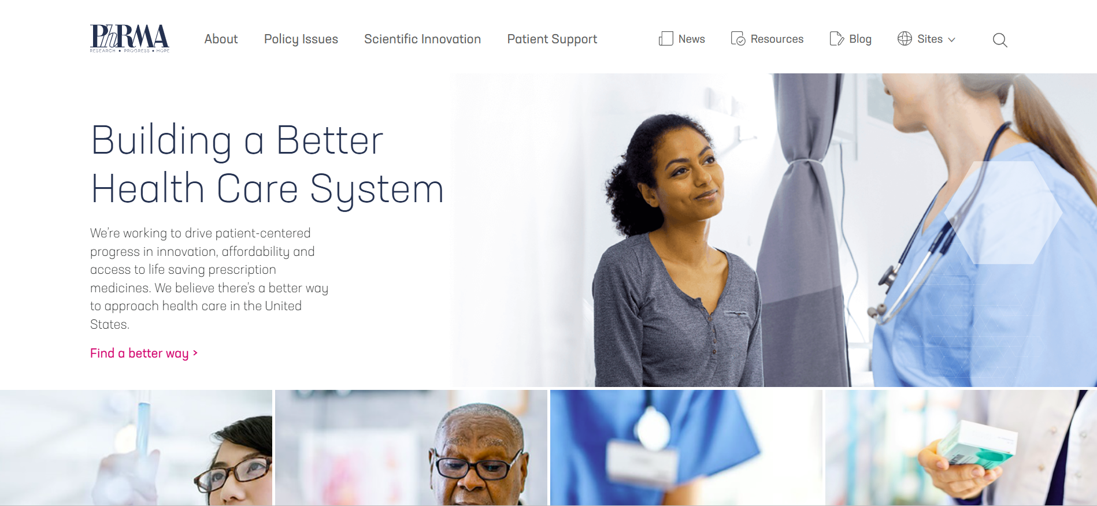The width and height of the screenshot is (1097, 506).
Task: Open the hand holding medicine box thumbnail
Action: tap(961, 448)
